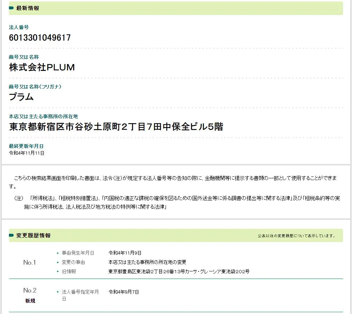Click the head office address in 新宿区市谷砂土原町
This screenshot has width=352, height=314.
point(116,126)
